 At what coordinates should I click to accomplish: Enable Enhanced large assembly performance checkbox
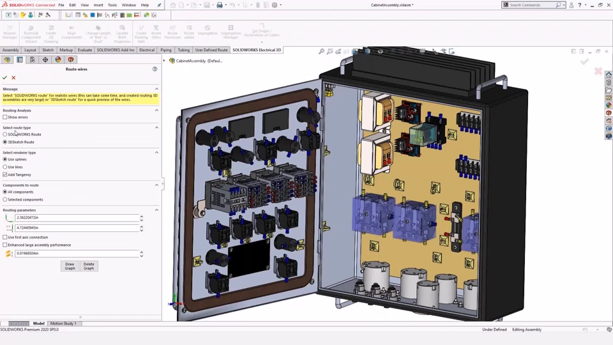pos(4,245)
